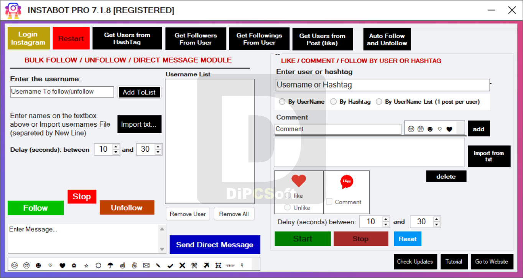This screenshot has height=278, width=523.
Task: Insert the solid black heart from the message emoji bar
Action: pos(62,265)
